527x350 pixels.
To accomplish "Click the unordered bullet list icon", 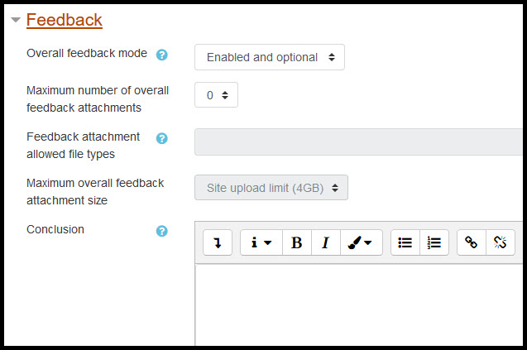I will [x=405, y=242].
